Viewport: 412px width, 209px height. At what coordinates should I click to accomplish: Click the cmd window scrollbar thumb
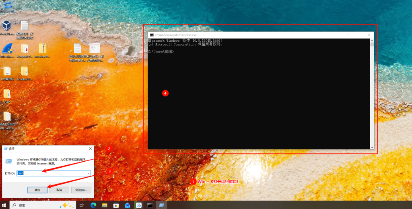pyautogui.click(x=372, y=45)
